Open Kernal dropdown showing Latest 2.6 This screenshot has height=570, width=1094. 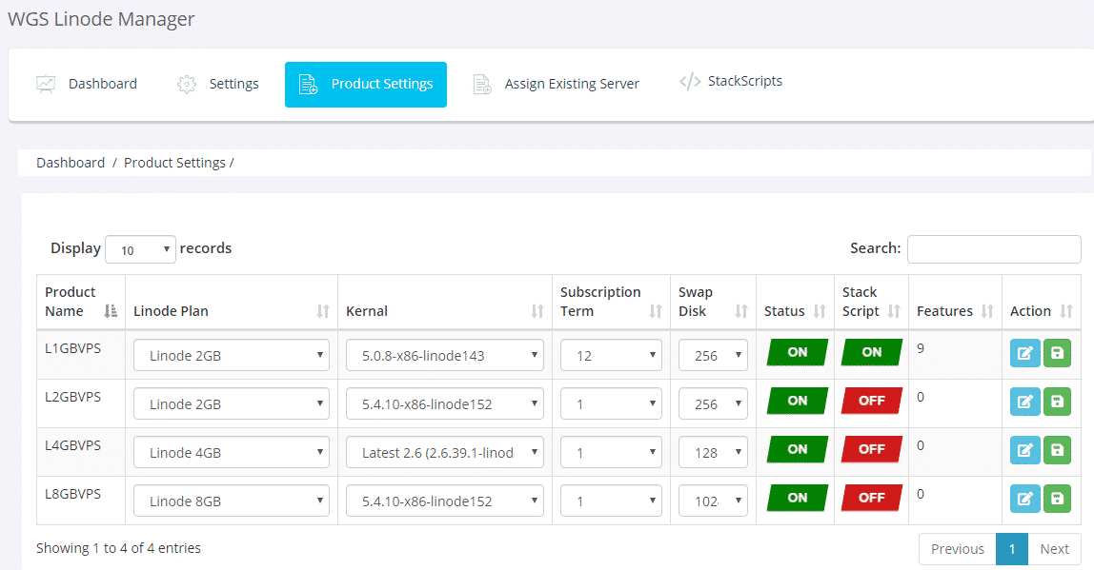click(x=444, y=452)
